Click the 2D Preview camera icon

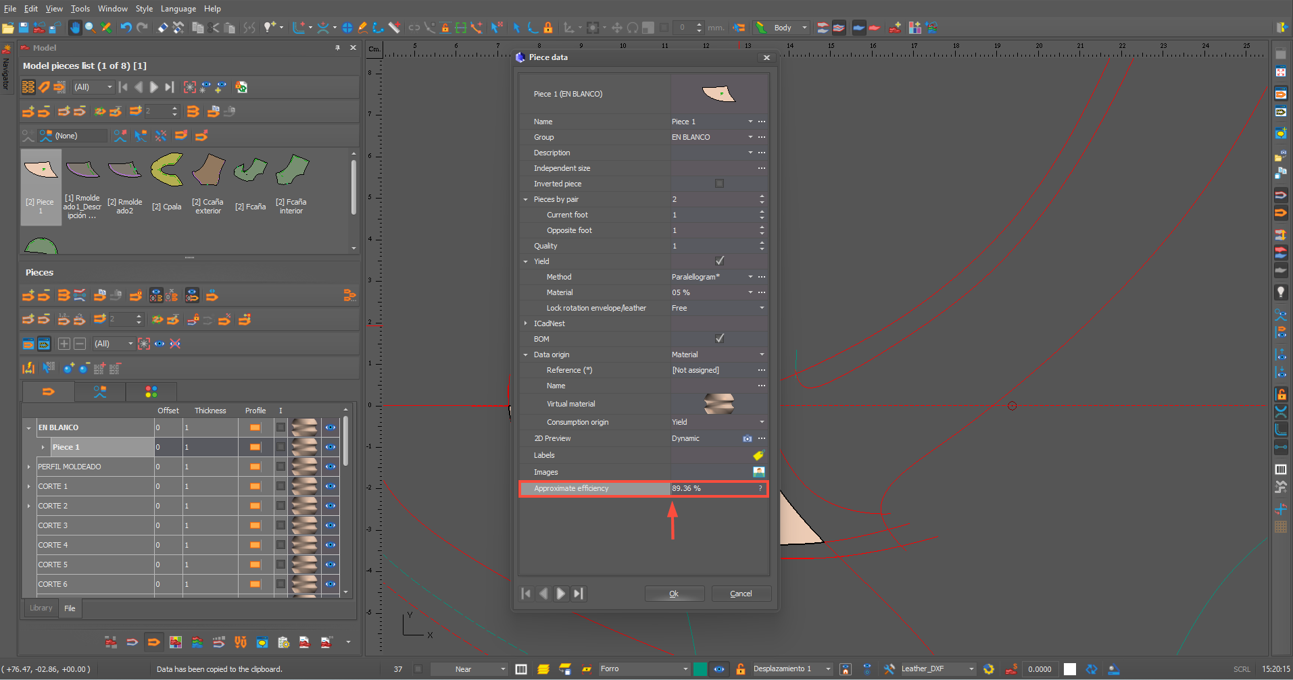[747, 439]
